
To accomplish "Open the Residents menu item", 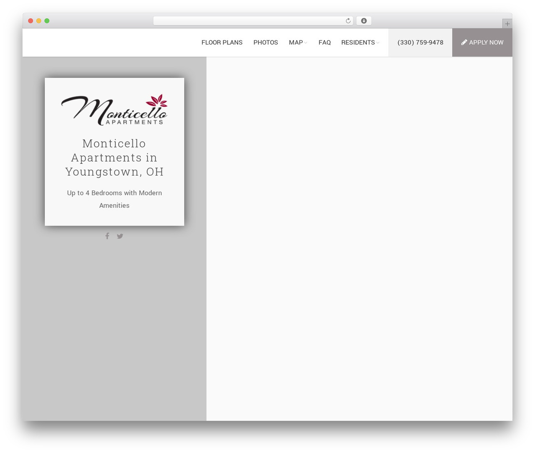I will coord(358,43).
